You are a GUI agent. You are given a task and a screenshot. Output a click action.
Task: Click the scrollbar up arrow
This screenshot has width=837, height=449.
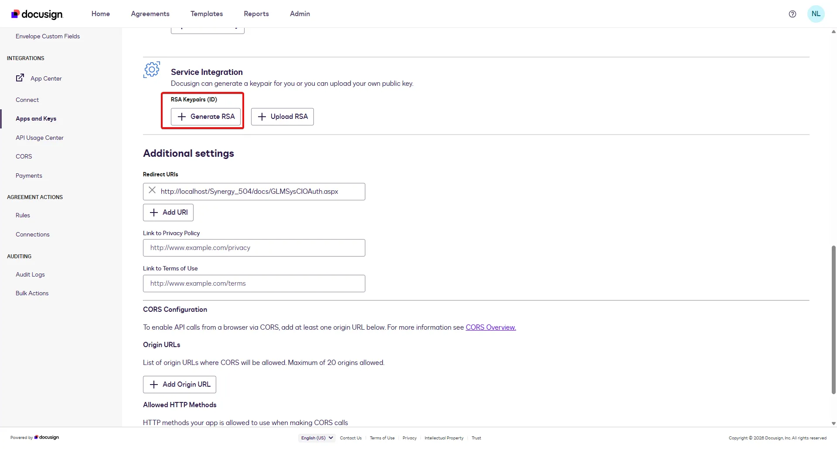point(833,31)
